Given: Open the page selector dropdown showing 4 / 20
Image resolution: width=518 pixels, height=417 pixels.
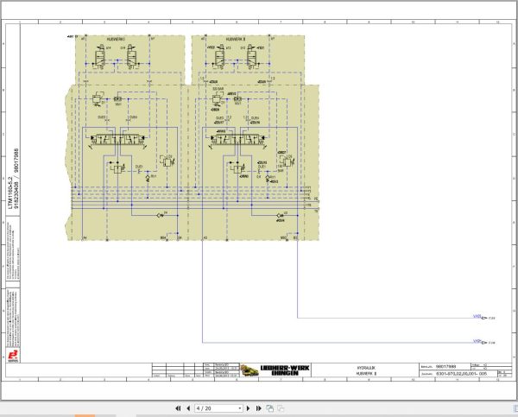Looking at the screenshot, I should coord(240,408).
